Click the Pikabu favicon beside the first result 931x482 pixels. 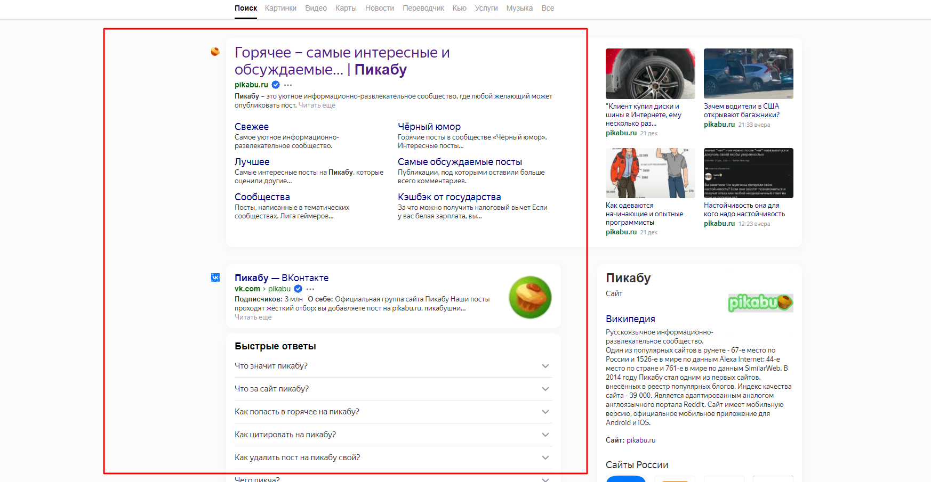click(215, 52)
